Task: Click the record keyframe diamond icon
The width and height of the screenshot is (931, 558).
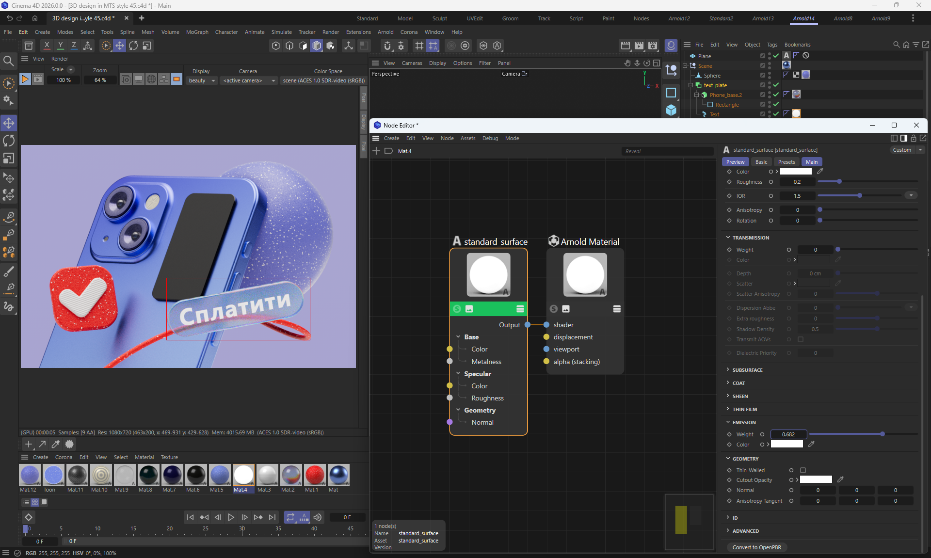Action: coord(29,517)
